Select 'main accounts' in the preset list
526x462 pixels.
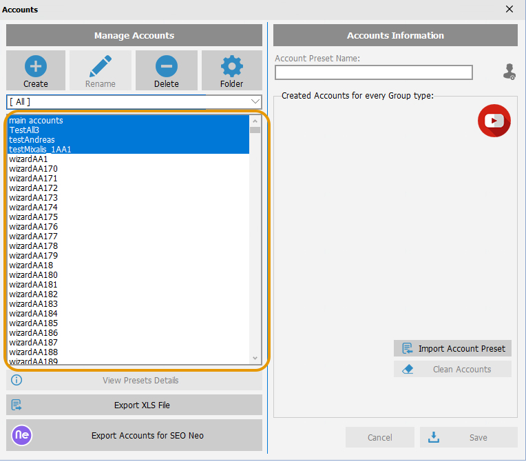36,121
